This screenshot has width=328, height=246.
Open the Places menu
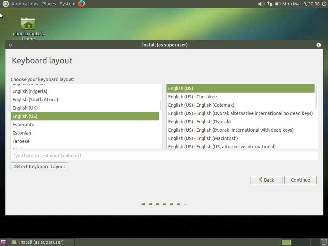[49, 4]
